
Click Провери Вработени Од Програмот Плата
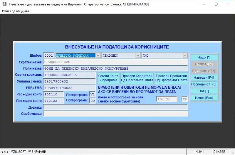(x=171, y=78)
